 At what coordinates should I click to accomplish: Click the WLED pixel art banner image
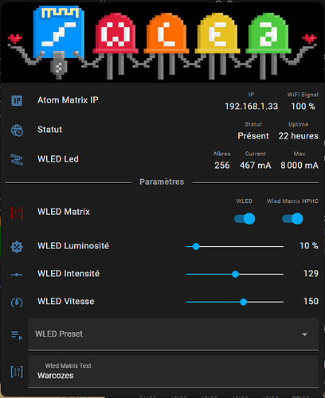[162, 42]
